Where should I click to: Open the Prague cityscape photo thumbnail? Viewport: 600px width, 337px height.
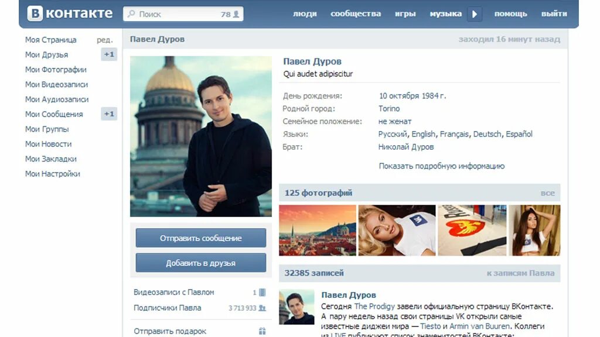tap(318, 230)
